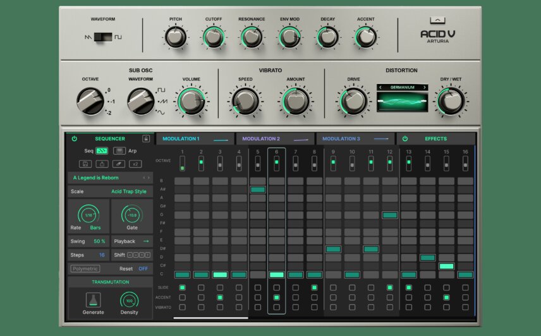The image size is (541, 336).
Task: Disable Slide on step 1
Action: (x=182, y=287)
